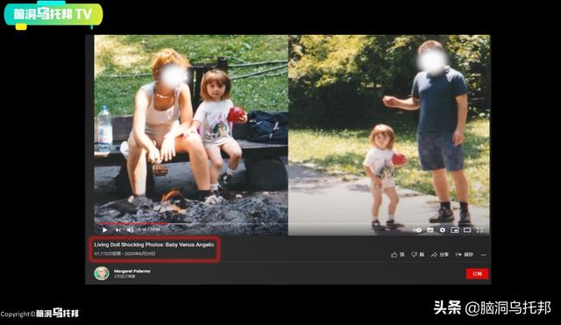The height and width of the screenshot is (325, 561).
Task: Open the player settings gear
Action: coord(443,230)
